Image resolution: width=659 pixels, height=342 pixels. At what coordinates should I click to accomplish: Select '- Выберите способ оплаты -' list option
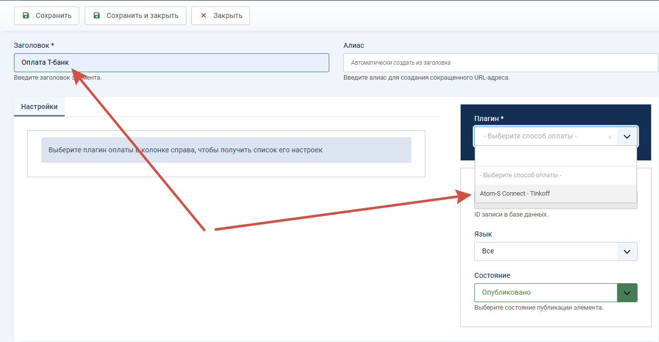click(556, 175)
